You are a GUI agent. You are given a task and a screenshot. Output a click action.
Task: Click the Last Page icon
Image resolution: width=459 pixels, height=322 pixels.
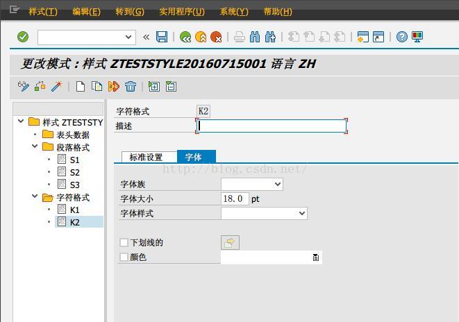tap(340, 37)
